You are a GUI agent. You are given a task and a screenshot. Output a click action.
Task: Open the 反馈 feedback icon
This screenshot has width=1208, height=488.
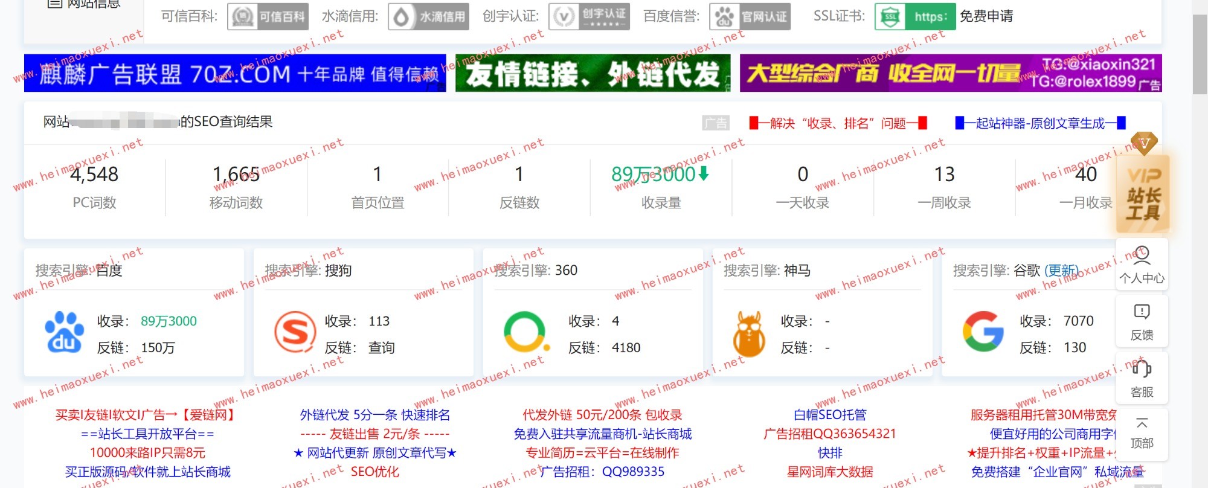click(x=1142, y=321)
